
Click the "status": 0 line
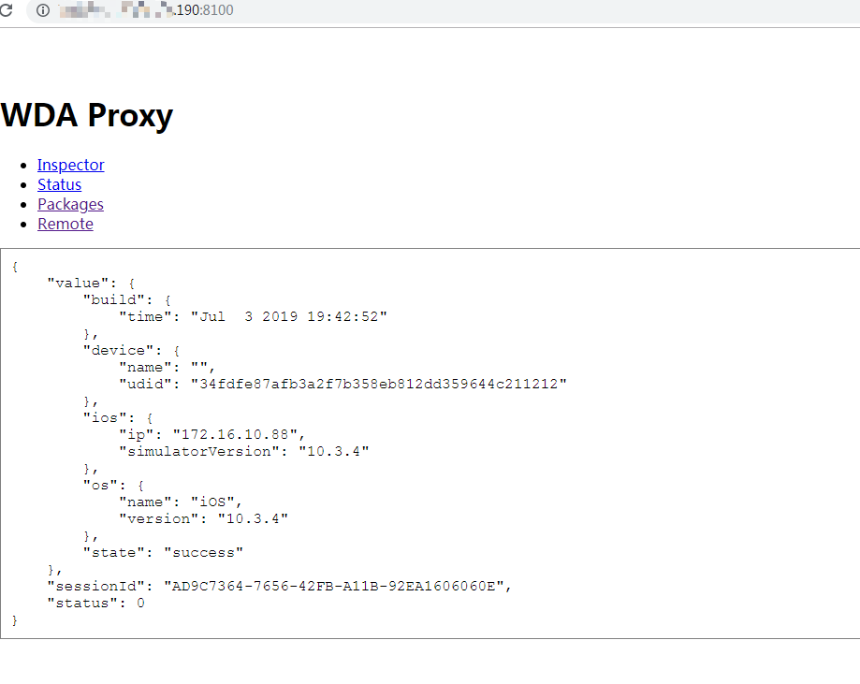point(96,604)
